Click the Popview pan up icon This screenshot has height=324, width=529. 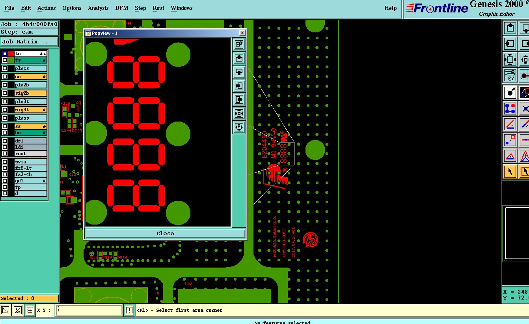point(239,58)
